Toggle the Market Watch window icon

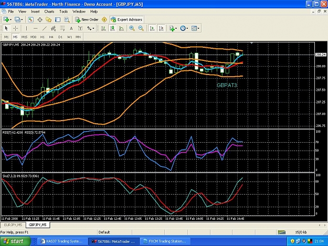click(30, 19)
